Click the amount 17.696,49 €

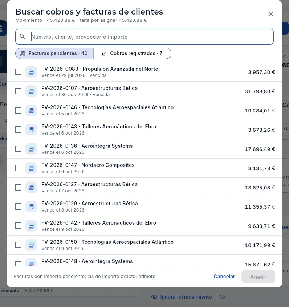pos(260,149)
